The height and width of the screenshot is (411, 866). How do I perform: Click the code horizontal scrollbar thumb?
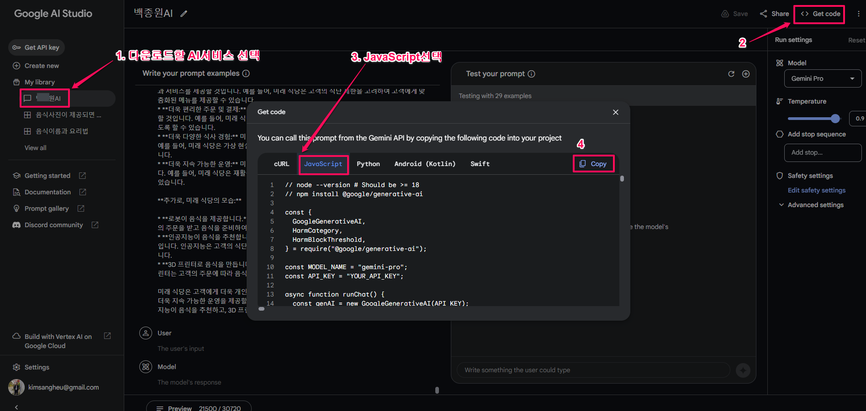tap(262, 309)
